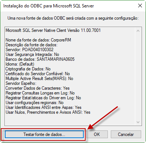Click the line 'Usar Segurança Integrada: No'
Viewport: 146px width, 143px height.
(x=32, y=54)
